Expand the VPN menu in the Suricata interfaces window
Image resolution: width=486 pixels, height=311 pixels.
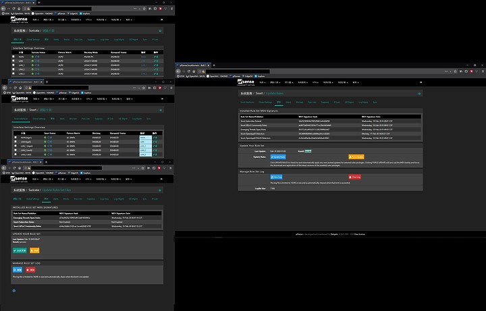coord(88,20)
